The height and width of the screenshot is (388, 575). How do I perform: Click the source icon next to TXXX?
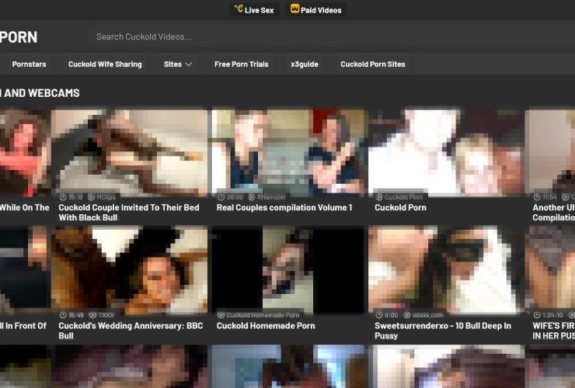coord(92,315)
